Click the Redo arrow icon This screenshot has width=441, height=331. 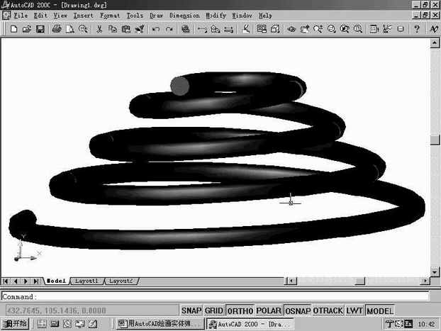coord(169,29)
